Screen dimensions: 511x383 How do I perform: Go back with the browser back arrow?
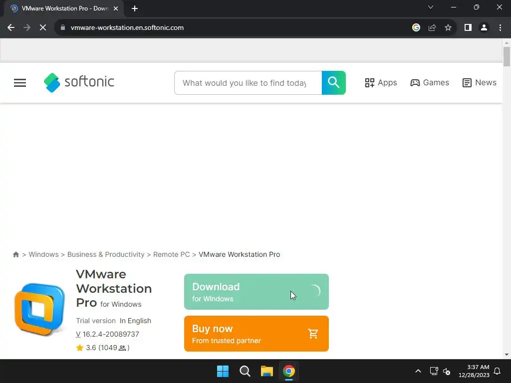pyautogui.click(x=11, y=28)
